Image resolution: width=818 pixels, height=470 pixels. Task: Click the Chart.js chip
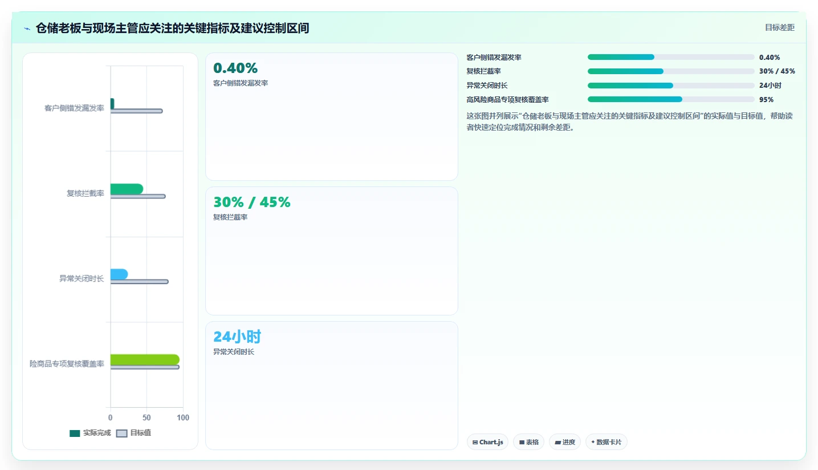click(x=487, y=442)
